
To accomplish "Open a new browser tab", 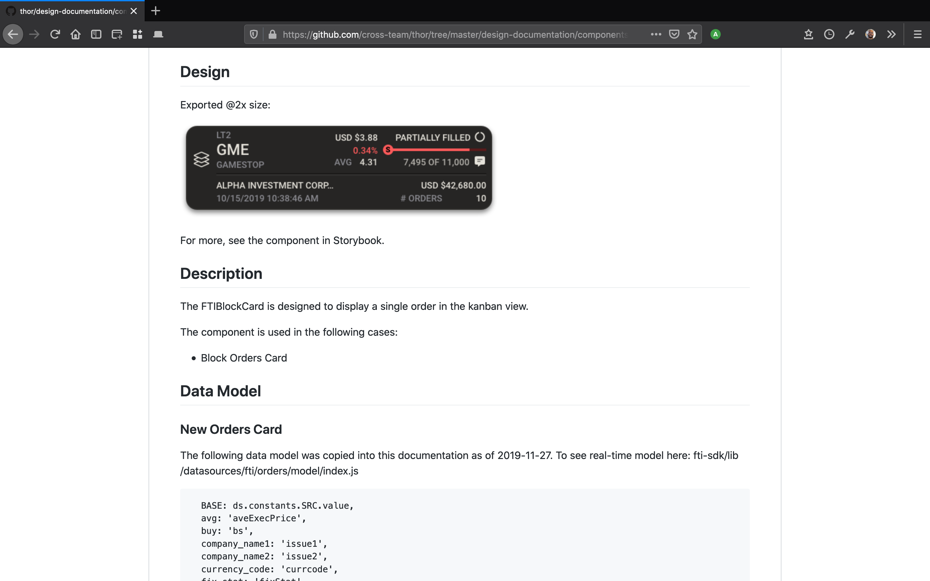I will [156, 11].
